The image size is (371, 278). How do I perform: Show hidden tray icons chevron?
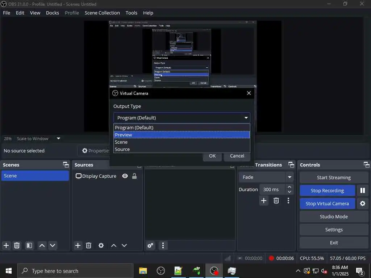pyautogui.click(x=298, y=271)
